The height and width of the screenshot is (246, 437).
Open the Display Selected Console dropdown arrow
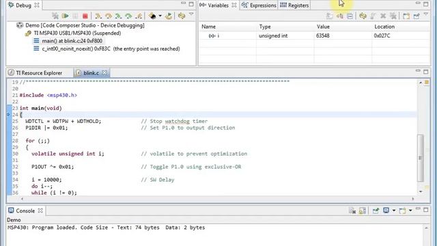pos(394,210)
